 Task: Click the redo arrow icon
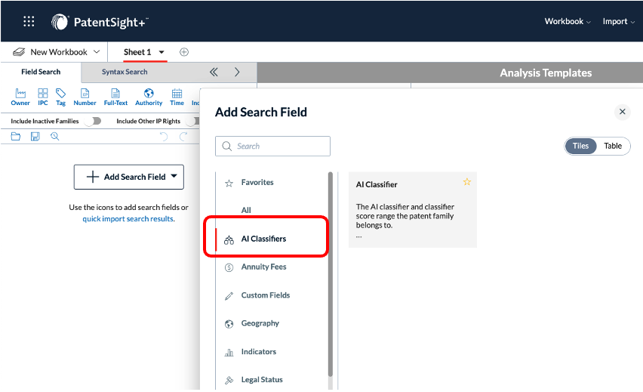183,136
